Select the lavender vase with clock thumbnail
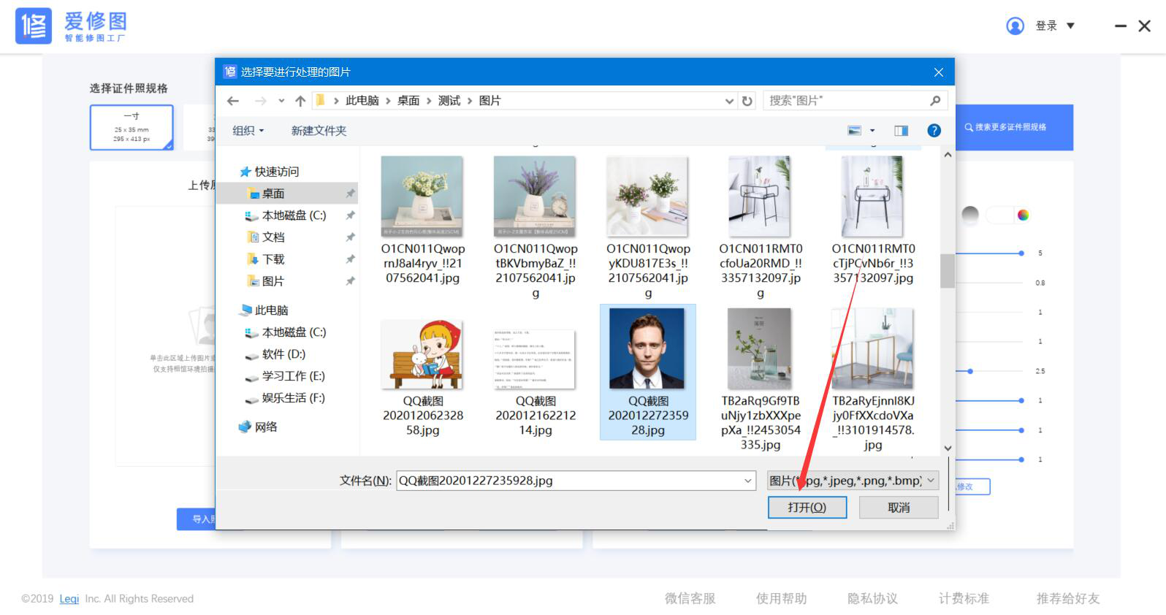The height and width of the screenshot is (615, 1166). 535,196
